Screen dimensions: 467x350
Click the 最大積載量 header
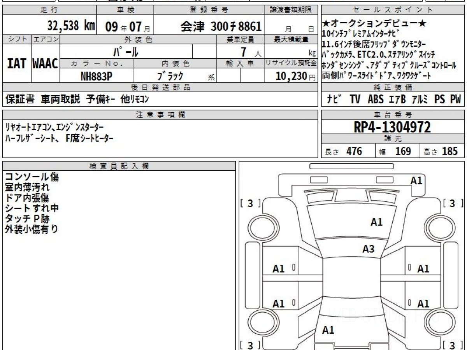pos(291,39)
